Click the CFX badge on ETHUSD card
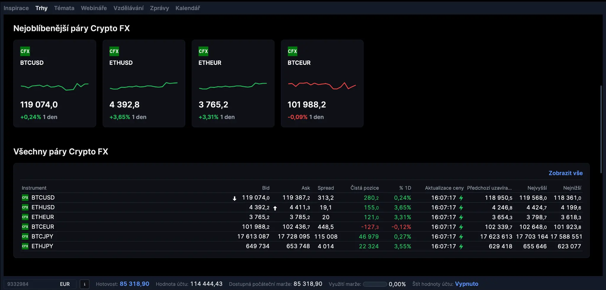This screenshot has width=606, height=290. coord(114,51)
